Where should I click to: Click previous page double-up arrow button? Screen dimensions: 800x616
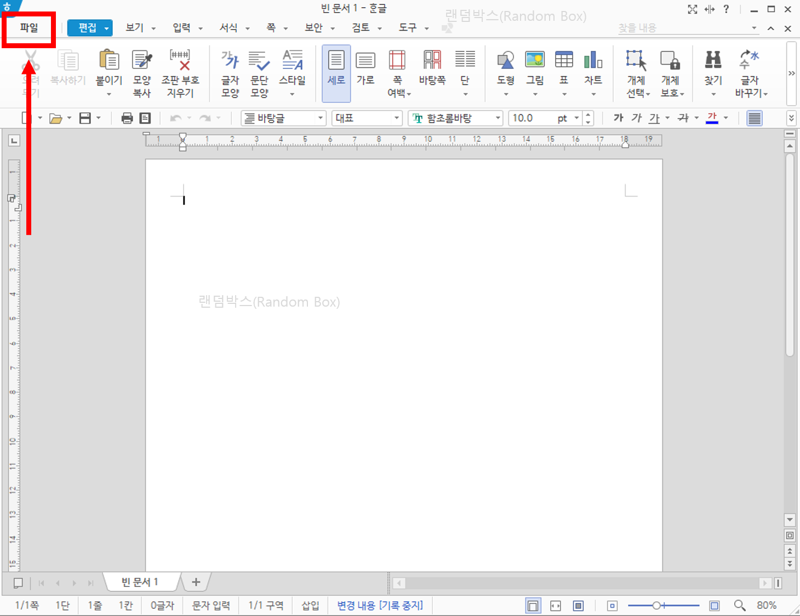[790, 551]
